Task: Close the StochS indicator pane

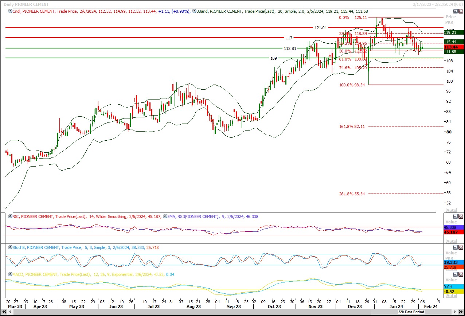Action: pyautogui.click(x=461, y=247)
